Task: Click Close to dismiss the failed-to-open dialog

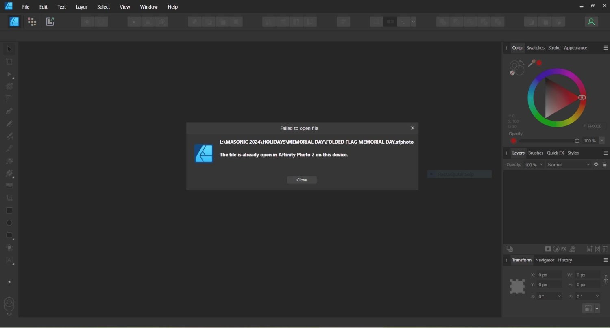Action: 301,180
